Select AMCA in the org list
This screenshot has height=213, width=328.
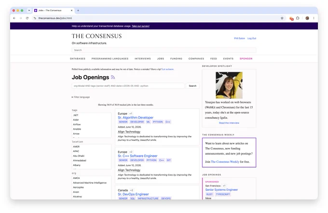tap(92, 178)
